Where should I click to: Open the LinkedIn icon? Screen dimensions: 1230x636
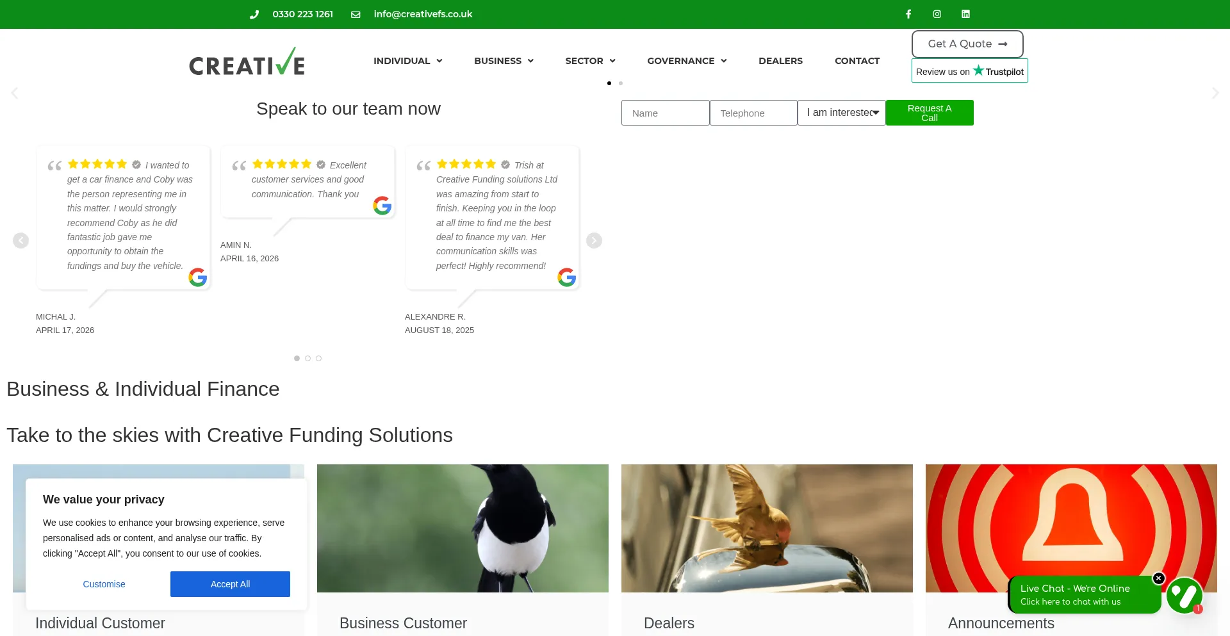point(965,14)
